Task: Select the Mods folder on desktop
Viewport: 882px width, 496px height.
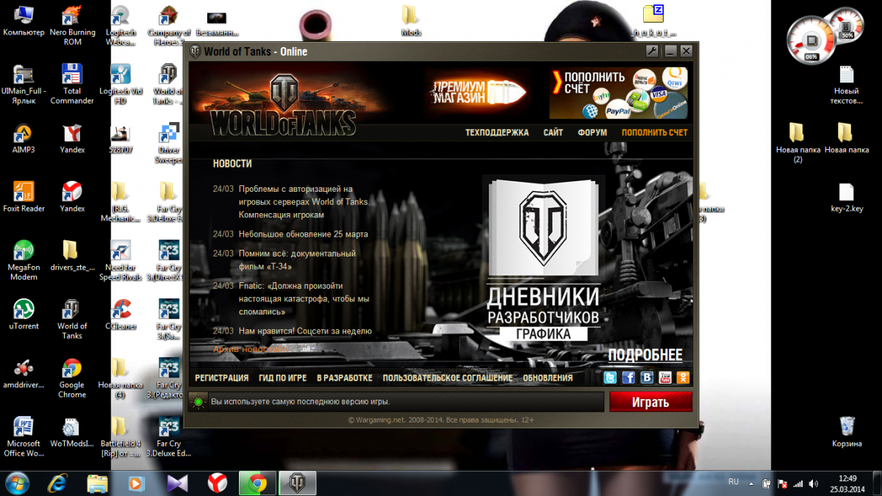Action: (411, 21)
